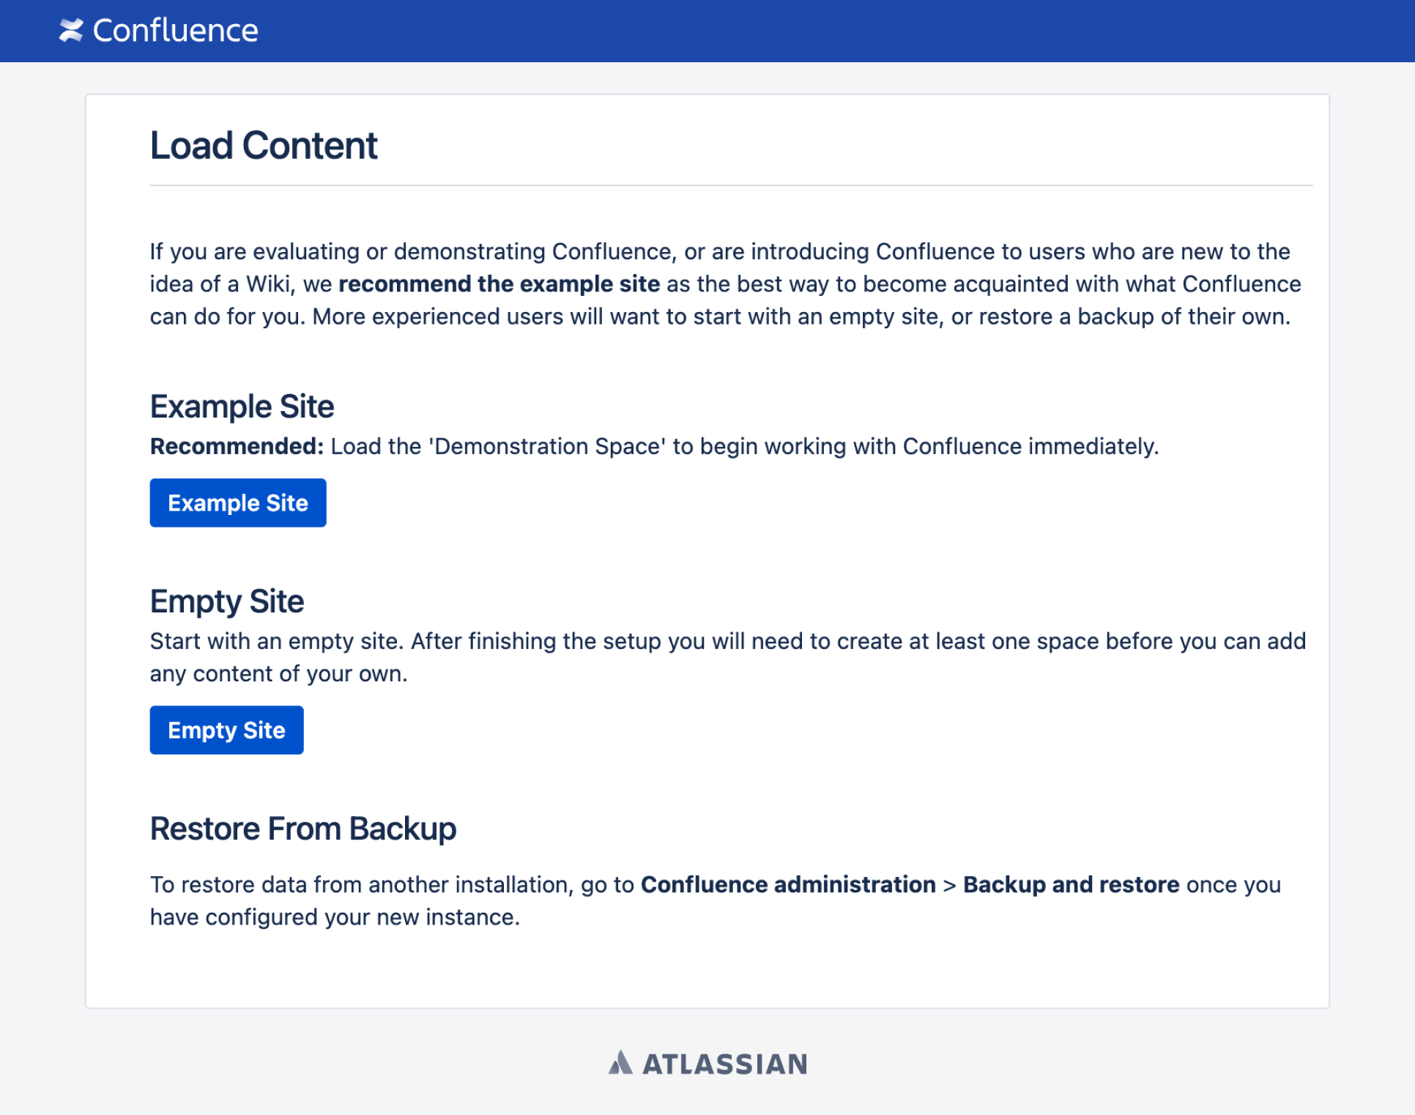Screen dimensions: 1415x1115
Task: Click bold 'Backup and restore' text
Action: click(x=1071, y=885)
